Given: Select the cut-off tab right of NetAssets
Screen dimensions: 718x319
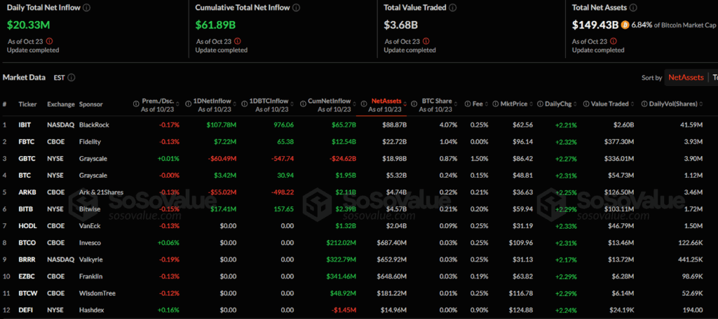Looking at the screenshot, I should coord(714,77).
